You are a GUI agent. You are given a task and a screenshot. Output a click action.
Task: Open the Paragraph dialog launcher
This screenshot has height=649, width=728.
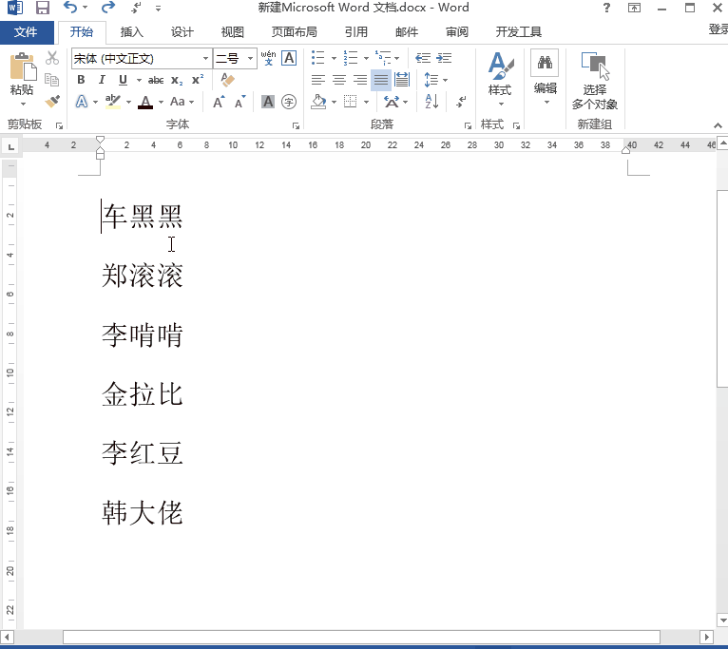(x=468, y=125)
